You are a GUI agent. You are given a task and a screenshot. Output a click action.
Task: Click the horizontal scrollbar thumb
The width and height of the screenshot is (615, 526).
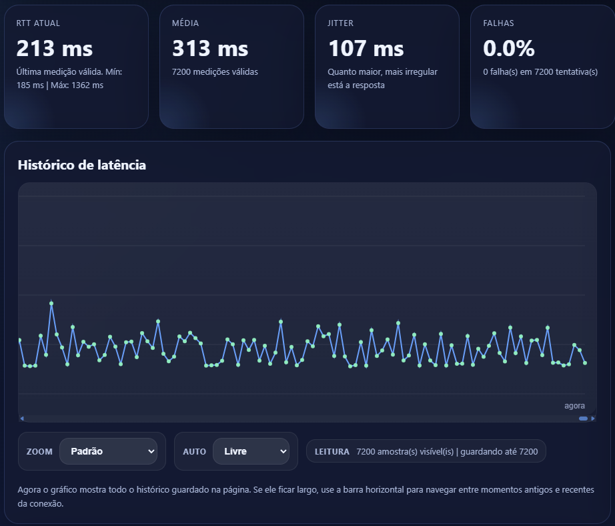point(583,419)
